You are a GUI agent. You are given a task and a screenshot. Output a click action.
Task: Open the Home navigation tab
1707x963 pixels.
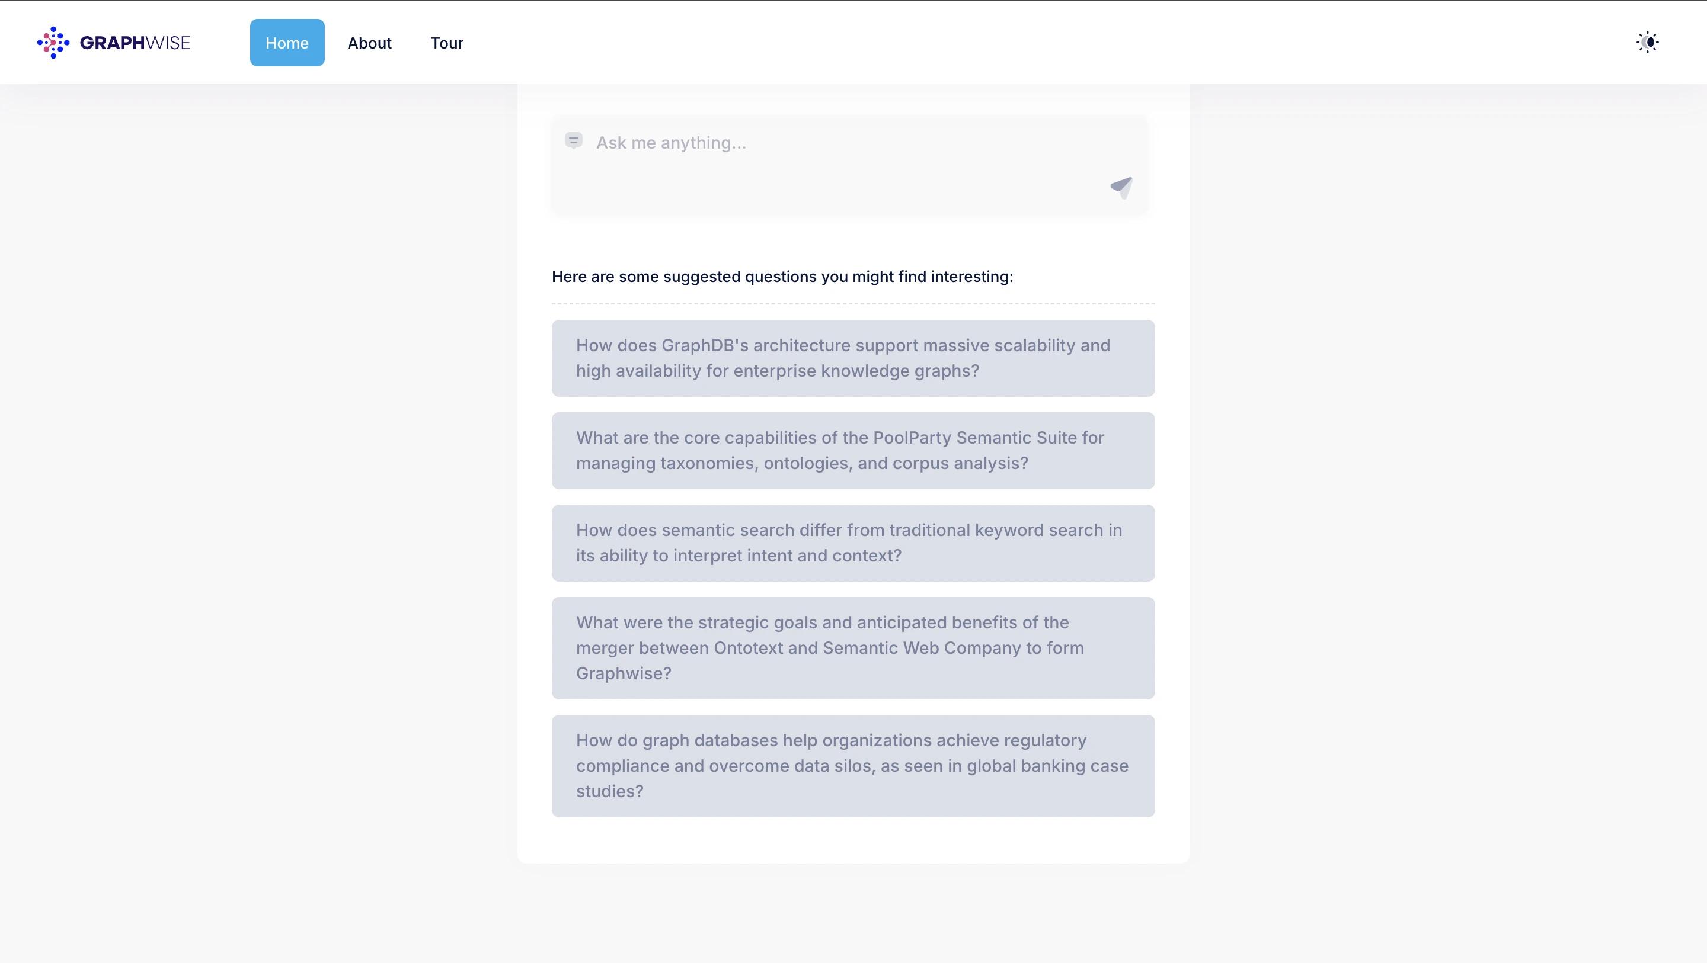click(x=287, y=43)
